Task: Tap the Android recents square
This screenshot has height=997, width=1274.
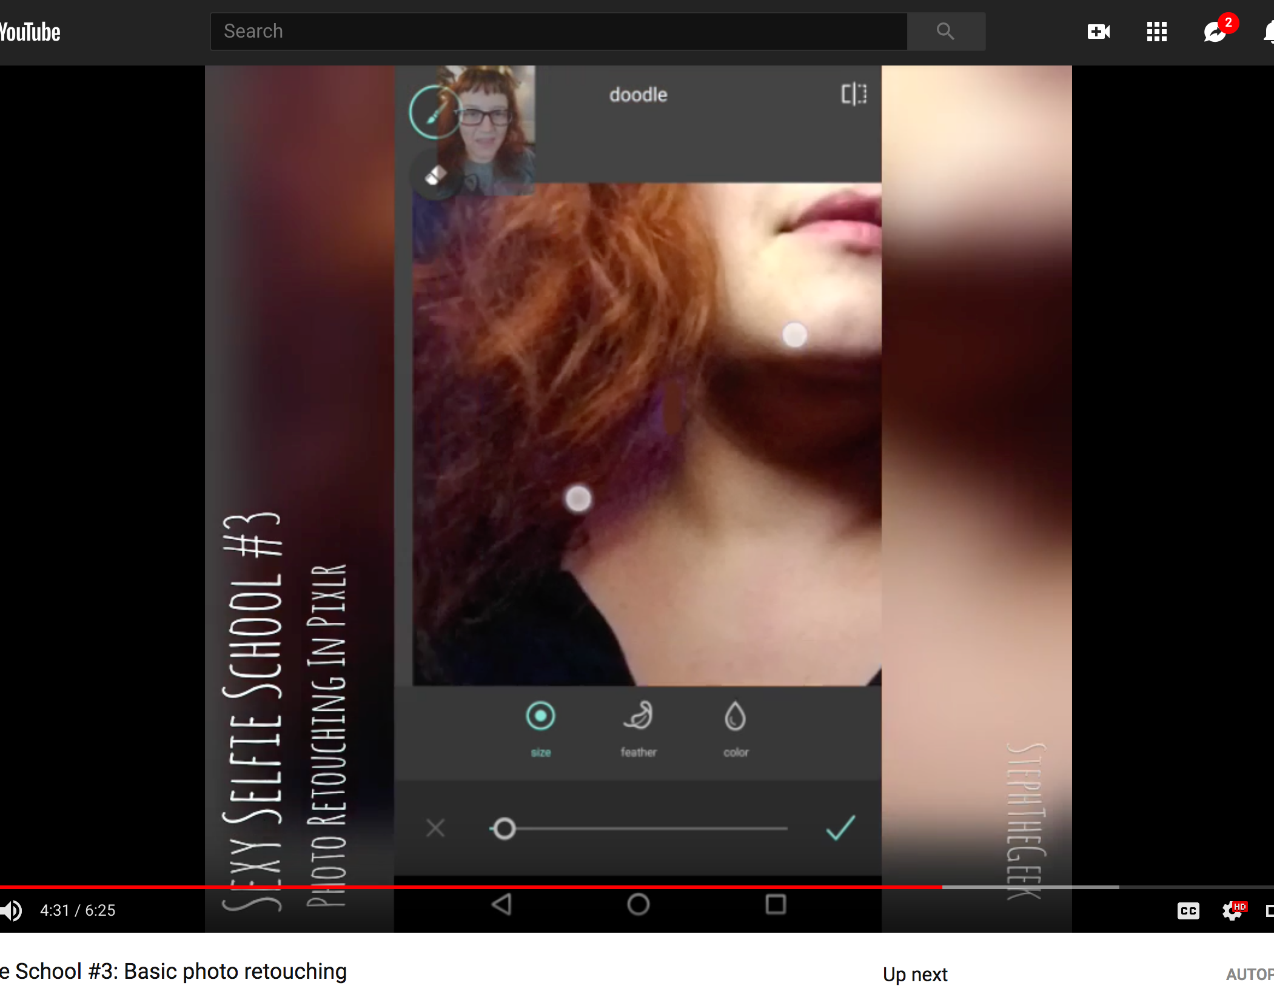Action: pos(776,904)
